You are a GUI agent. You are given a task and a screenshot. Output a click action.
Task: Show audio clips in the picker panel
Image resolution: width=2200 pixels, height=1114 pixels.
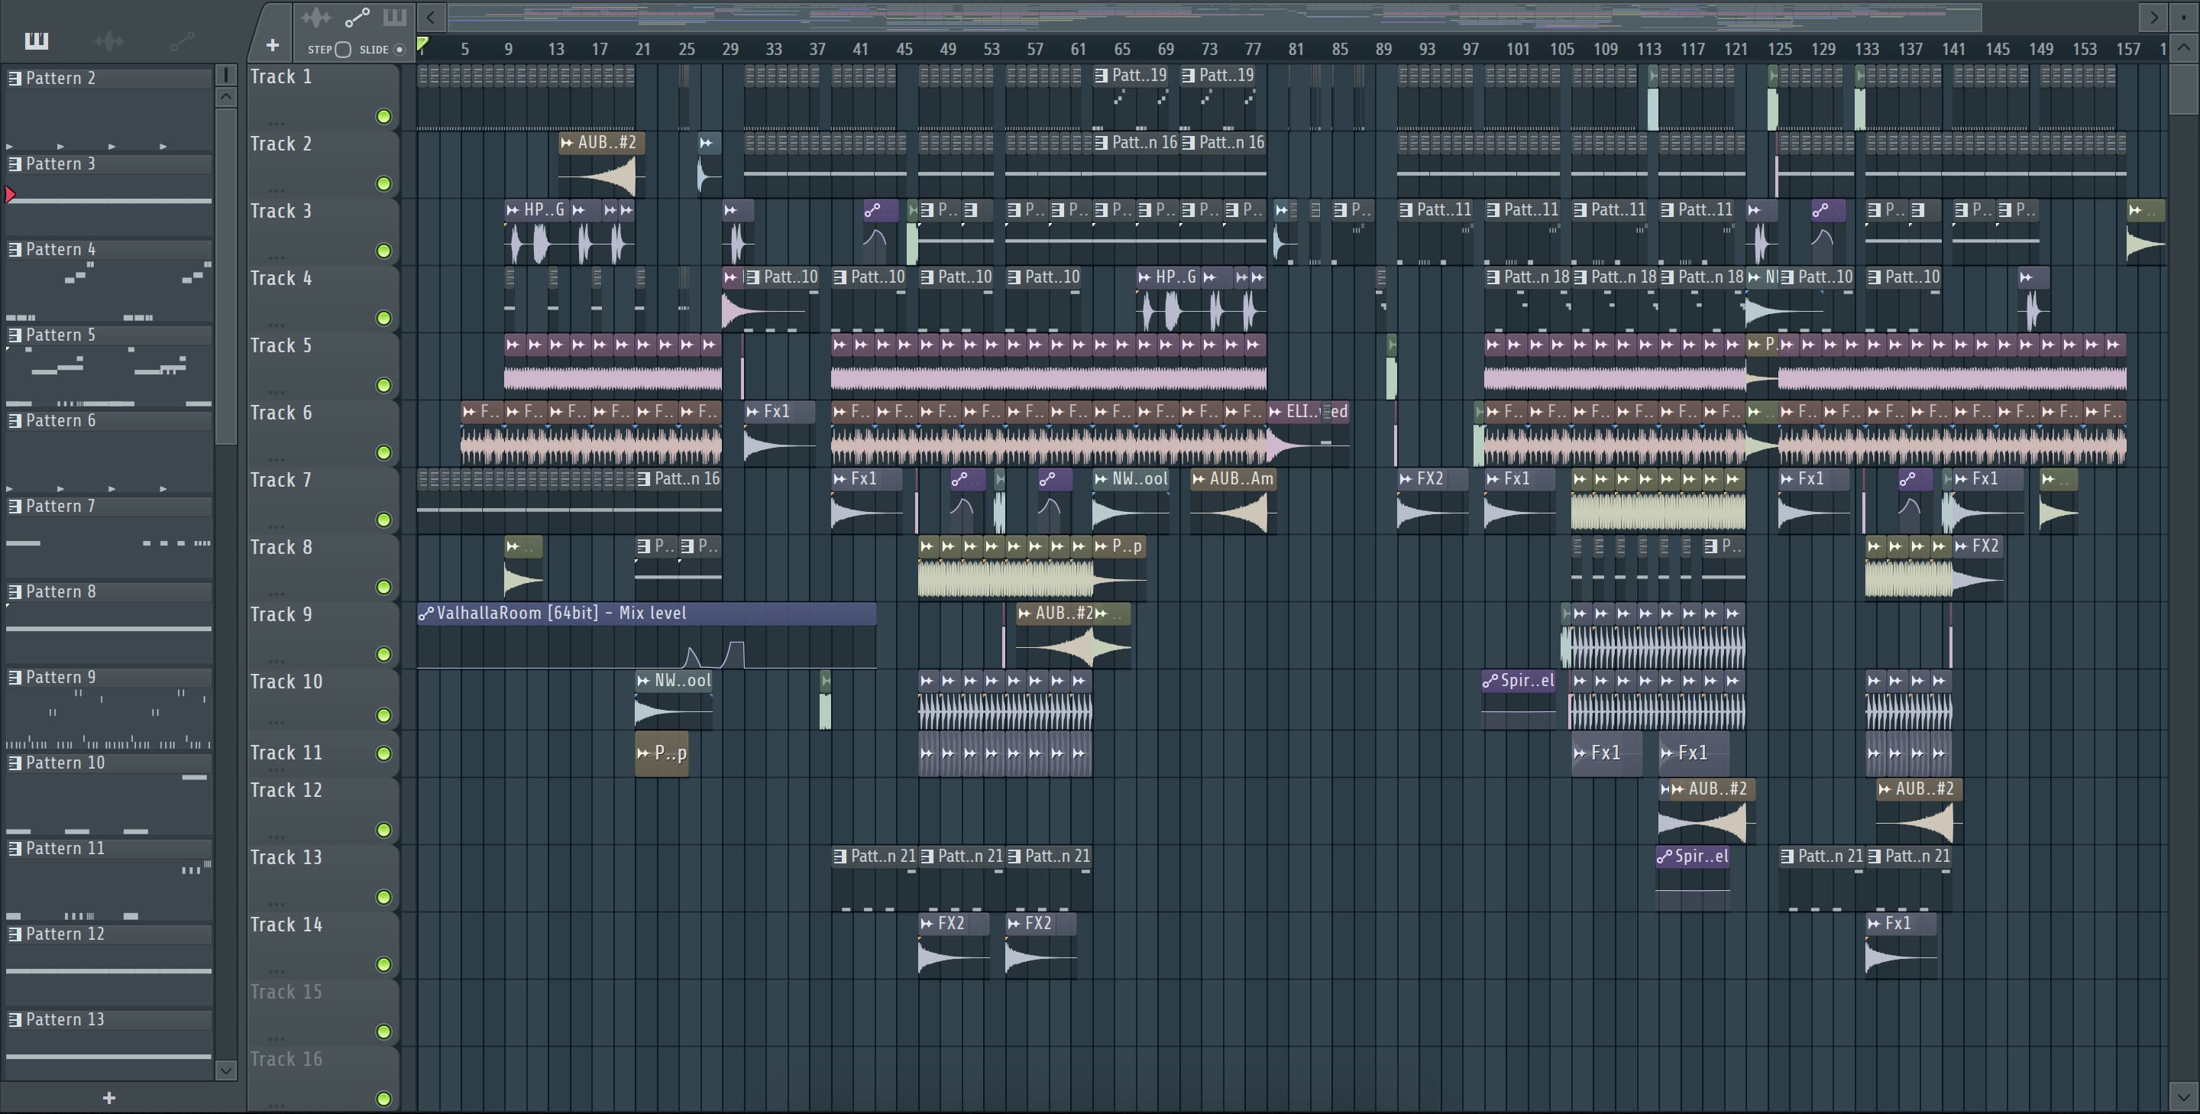[x=109, y=40]
